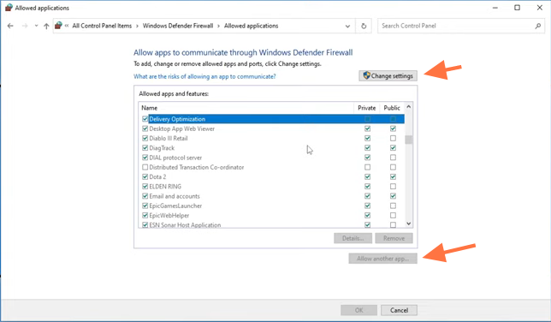Select the Delivery Optimization row
551x322 pixels.
click(272, 119)
